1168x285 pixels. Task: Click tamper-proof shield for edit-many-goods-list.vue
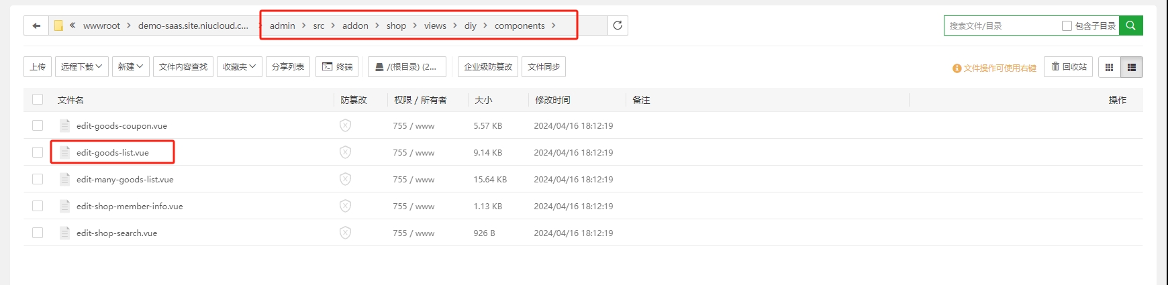pos(345,179)
